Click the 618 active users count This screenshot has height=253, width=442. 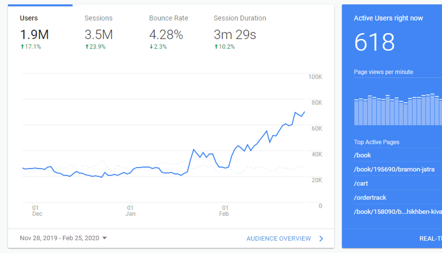click(x=374, y=42)
